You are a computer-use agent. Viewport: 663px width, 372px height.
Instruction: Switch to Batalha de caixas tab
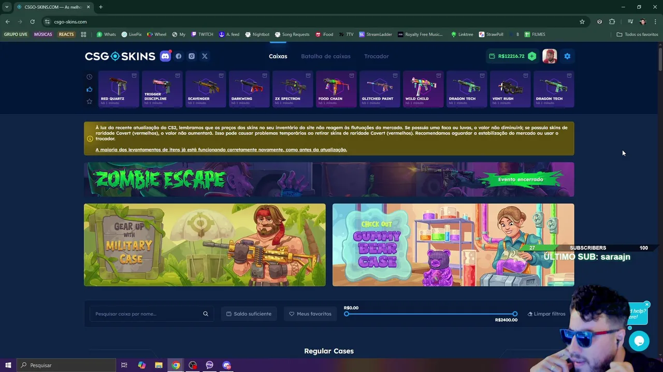[326, 56]
